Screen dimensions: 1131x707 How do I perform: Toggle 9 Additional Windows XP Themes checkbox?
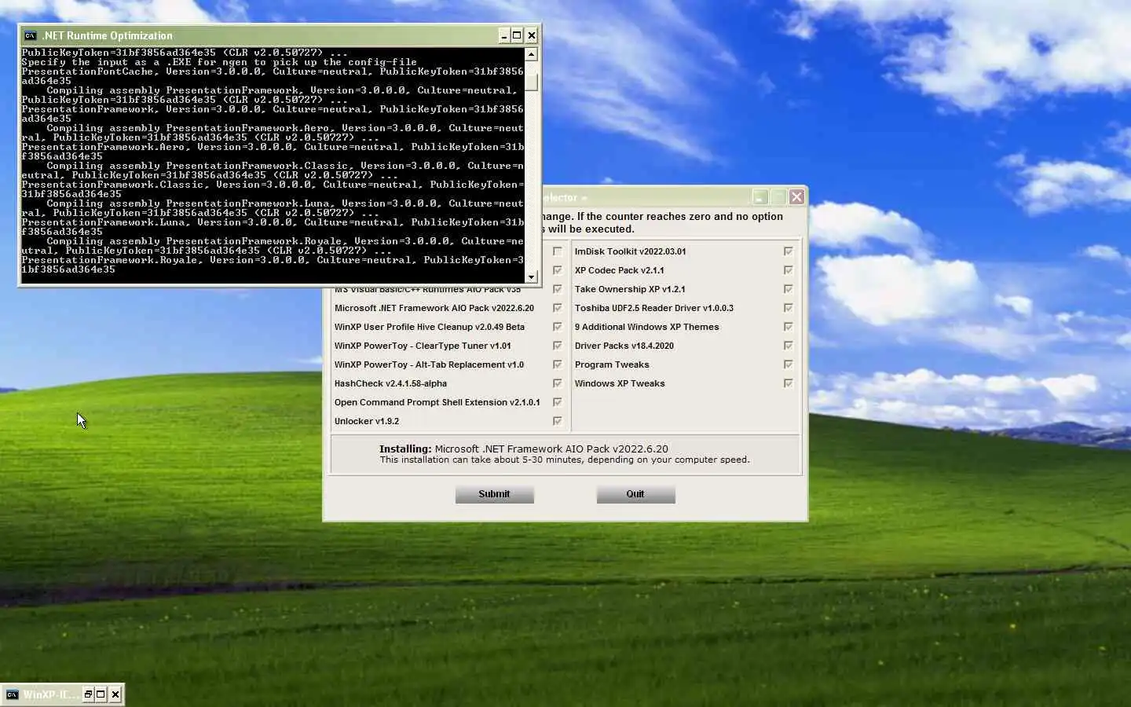788,327
